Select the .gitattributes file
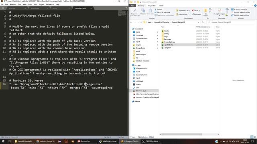 click(169, 45)
